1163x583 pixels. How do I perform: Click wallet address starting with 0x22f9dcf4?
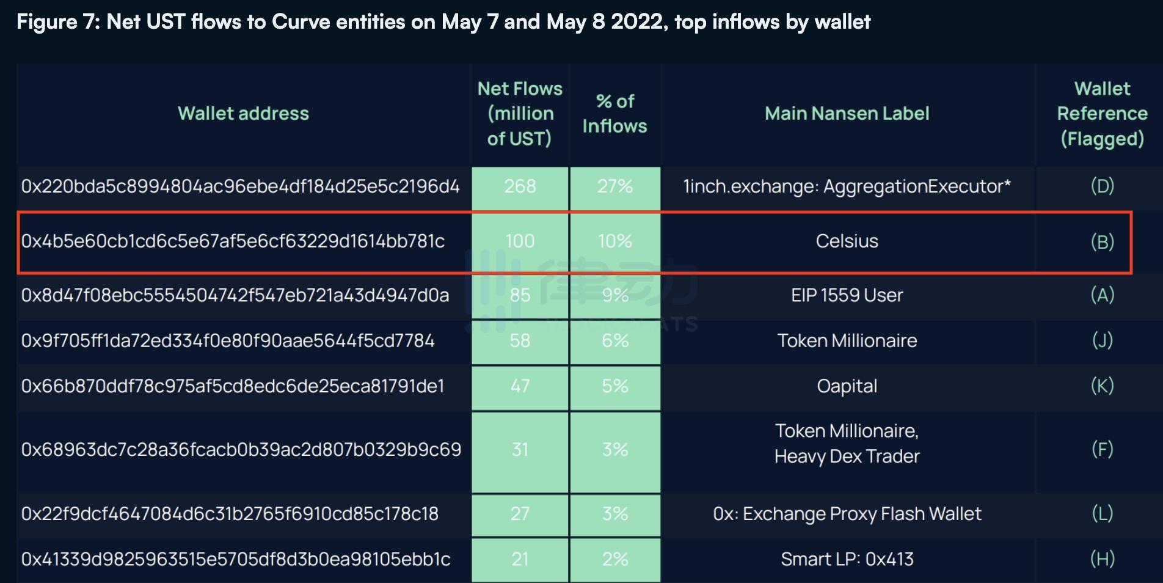pyautogui.click(x=230, y=514)
